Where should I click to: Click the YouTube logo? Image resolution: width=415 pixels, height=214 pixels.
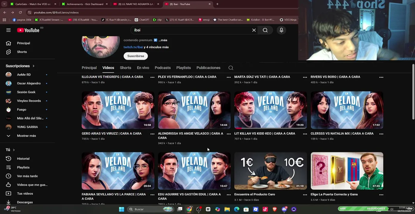point(28,30)
